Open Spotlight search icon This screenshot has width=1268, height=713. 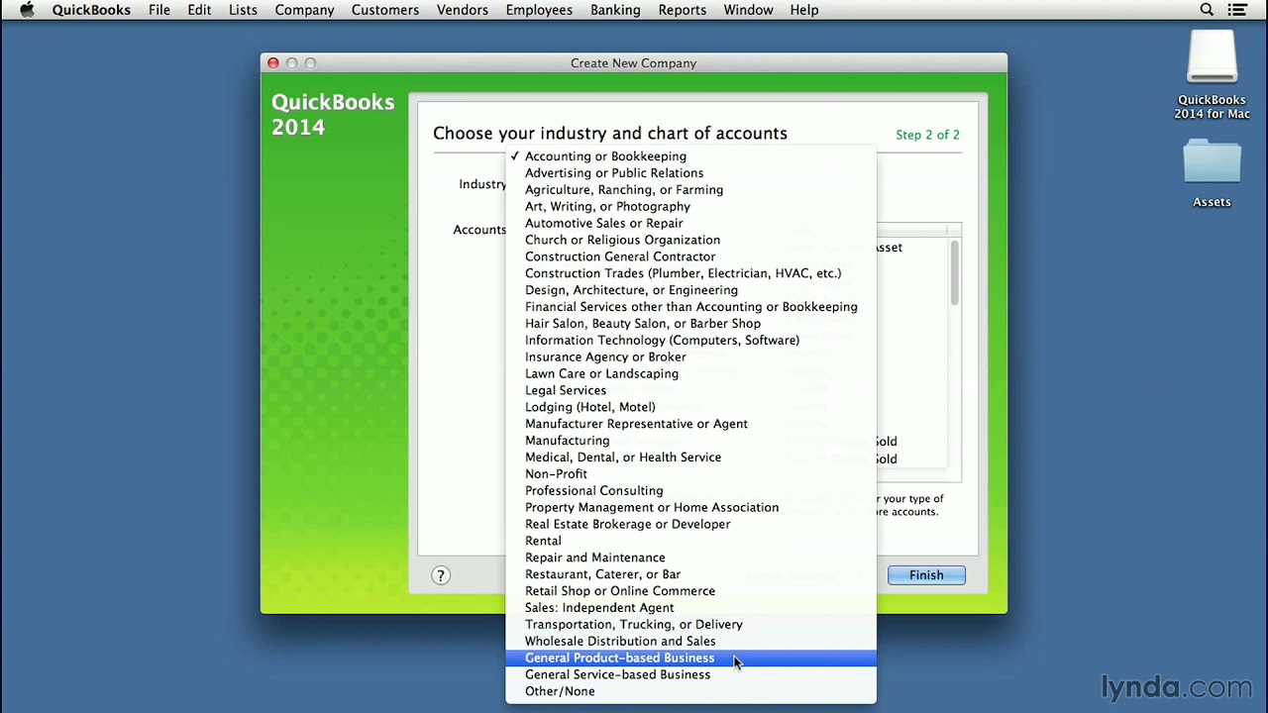point(1207,10)
